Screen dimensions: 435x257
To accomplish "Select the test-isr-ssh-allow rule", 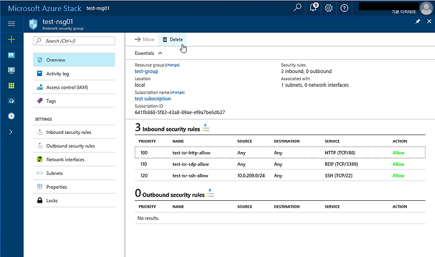I will tap(280, 176).
